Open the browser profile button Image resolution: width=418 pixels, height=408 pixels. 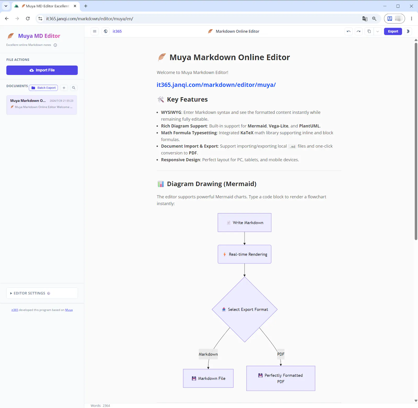point(394,19)
